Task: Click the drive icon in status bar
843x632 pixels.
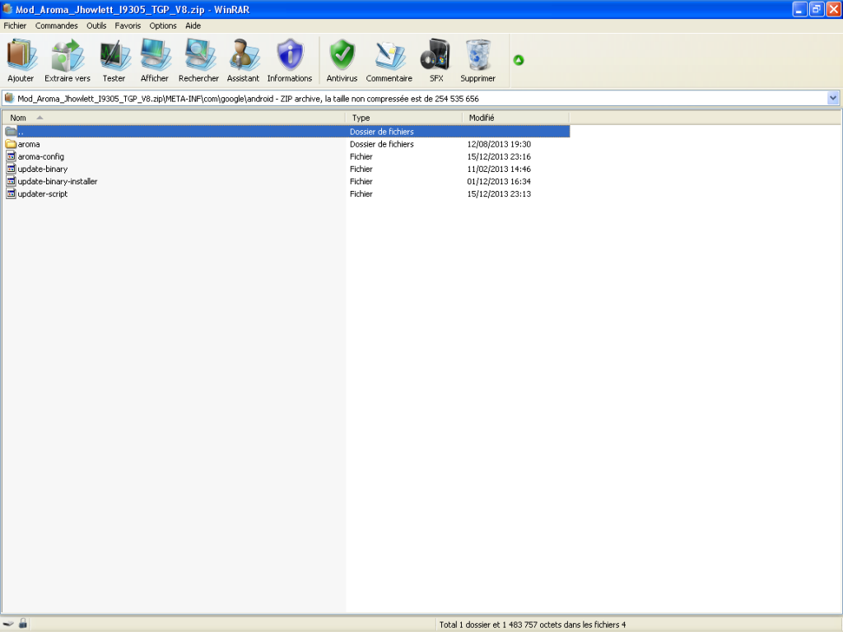Action: (8, 624)
